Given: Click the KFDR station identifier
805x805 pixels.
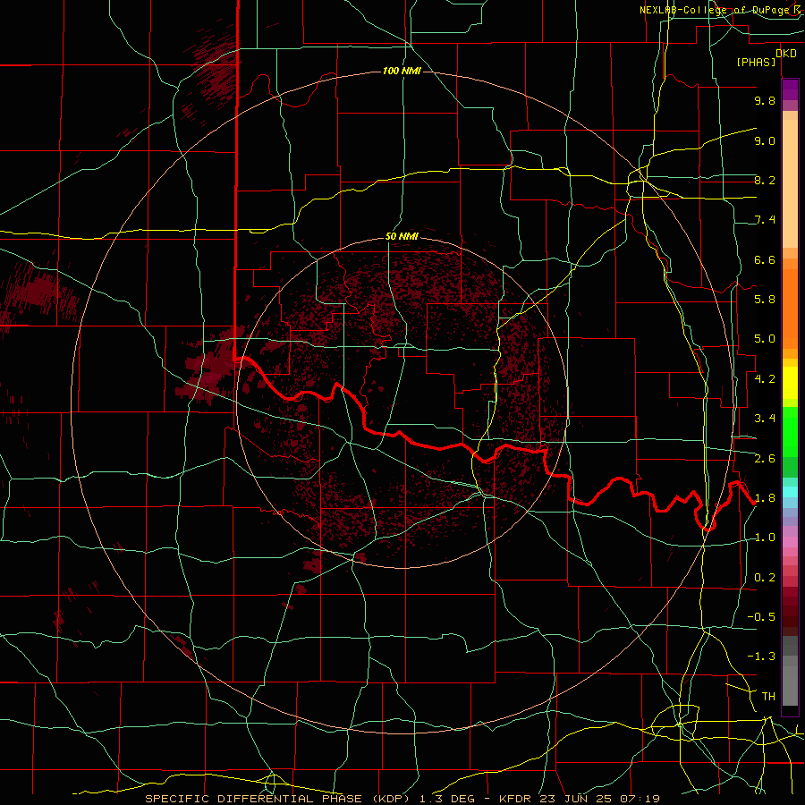Looking at the screenshot, I should pos(514,799).
